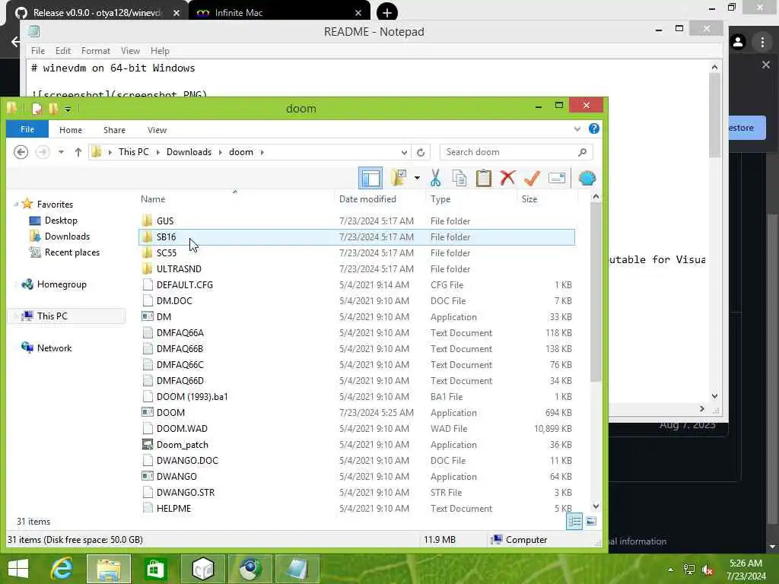Open the Format menu in Notepad
Image resolution: width=779 pixels, height=584 pixels.
95,51
